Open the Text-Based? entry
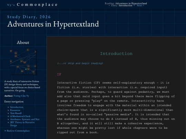 [x=16, y=113]
